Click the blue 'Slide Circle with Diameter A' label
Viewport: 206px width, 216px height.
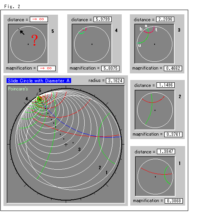pyautogui.click(x=39, y=81)
